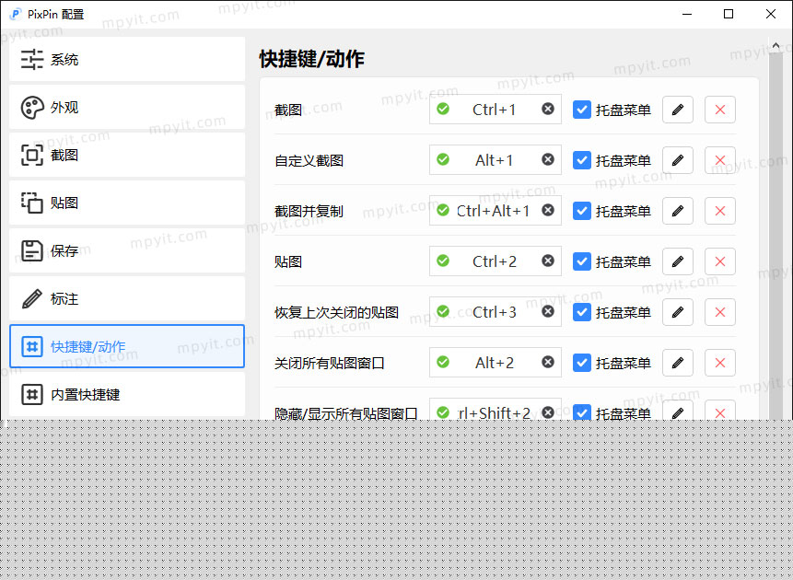Viewport: 793px width, 580px height.
Task: Delete the 关闭所有贴图窗口 action row
Action: click(x=720, y=363)
